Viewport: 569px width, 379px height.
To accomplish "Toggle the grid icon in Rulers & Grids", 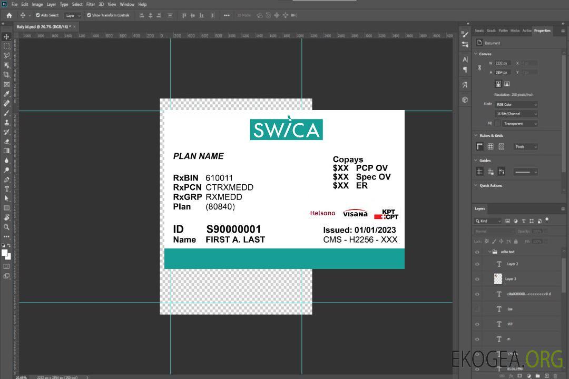I will point(490,146).
